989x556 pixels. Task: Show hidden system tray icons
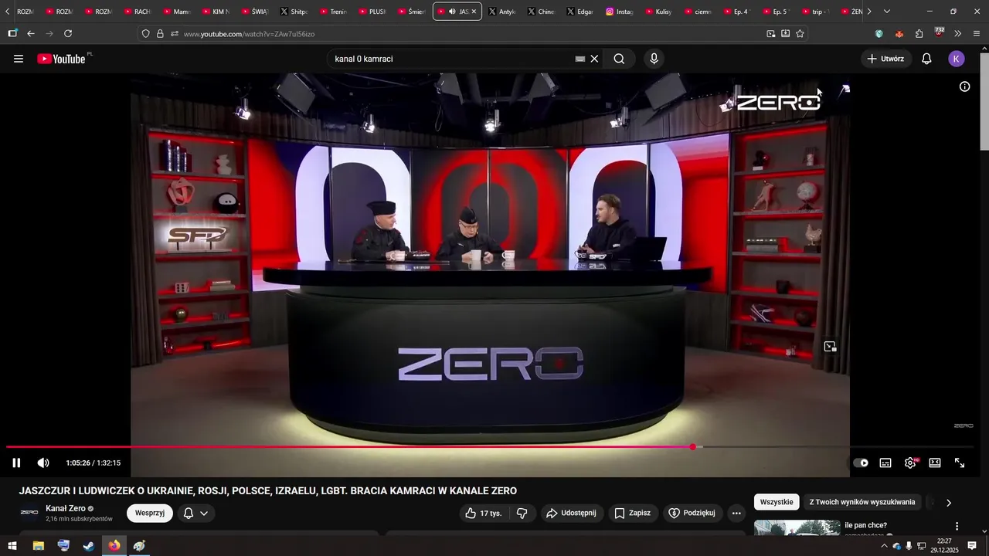(x=884, y=546)
